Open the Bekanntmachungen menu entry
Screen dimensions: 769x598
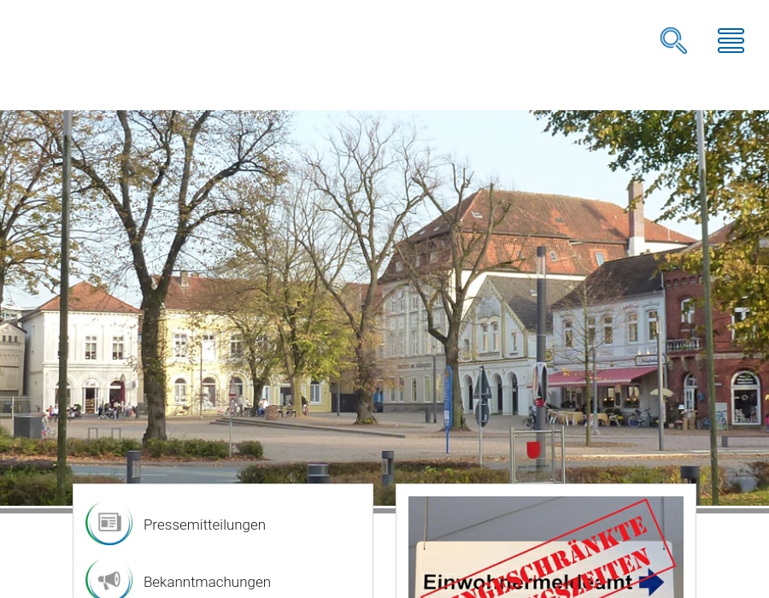tap(207, 582)
